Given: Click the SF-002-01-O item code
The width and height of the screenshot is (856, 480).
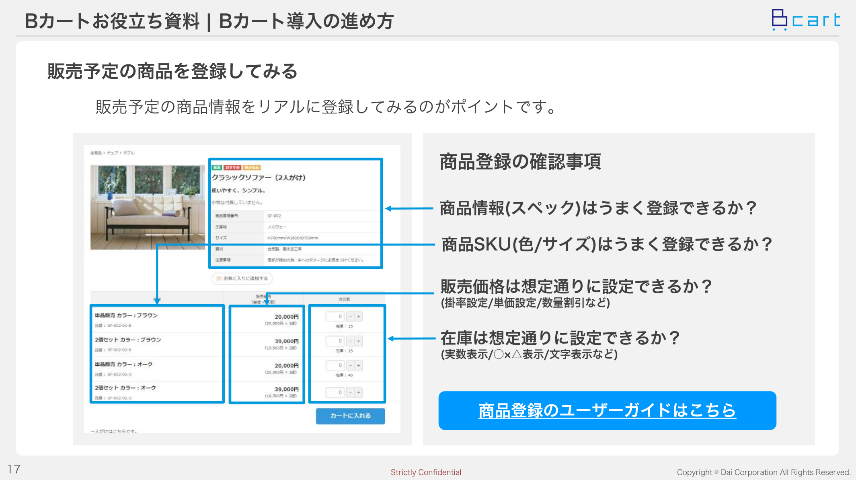Looking at the screenshot, I should (x=119, y=375).
